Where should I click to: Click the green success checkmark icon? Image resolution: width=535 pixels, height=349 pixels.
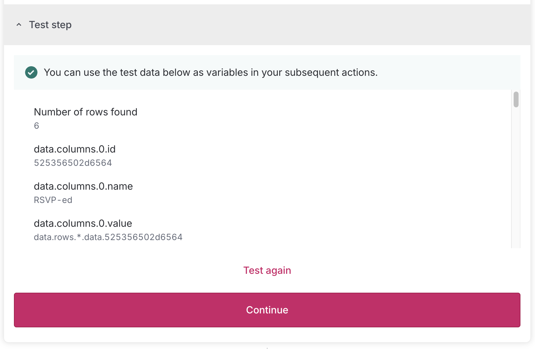(31, 72)
